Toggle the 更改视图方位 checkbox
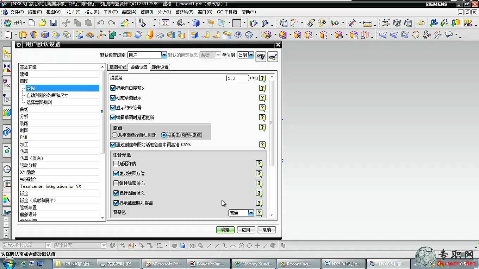The image size is (479, 269). [x=116, y=173]
